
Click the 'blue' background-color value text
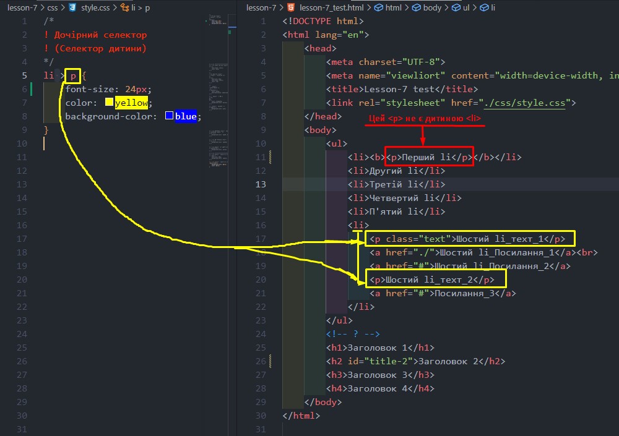pos(186,116)
